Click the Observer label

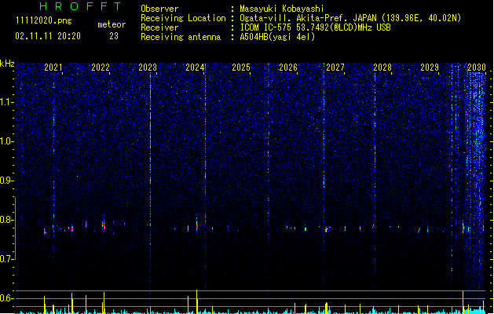(x=159, y=9)
